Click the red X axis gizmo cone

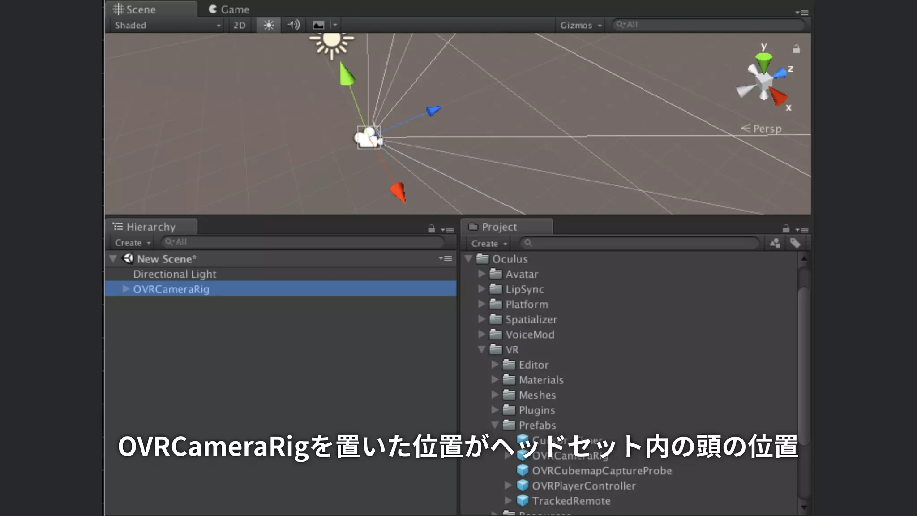(778, 96)
